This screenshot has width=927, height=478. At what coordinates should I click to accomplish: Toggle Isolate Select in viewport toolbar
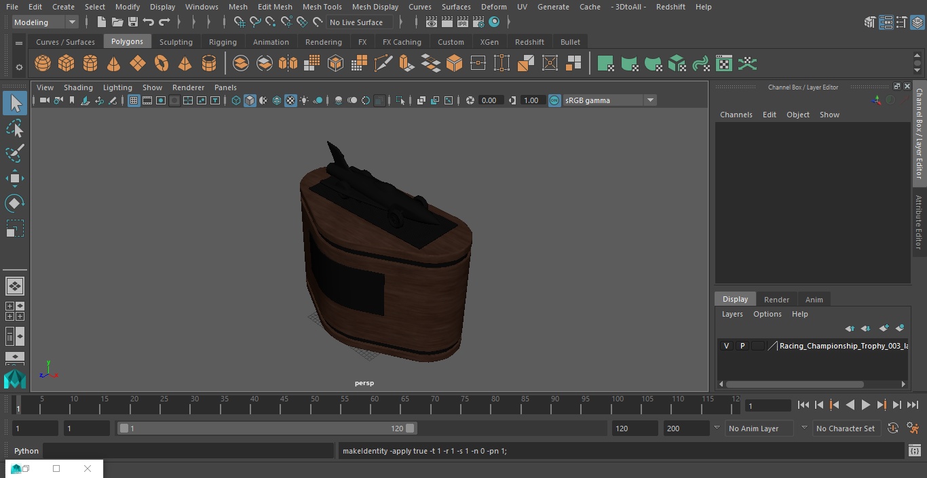tap(400, 100)
